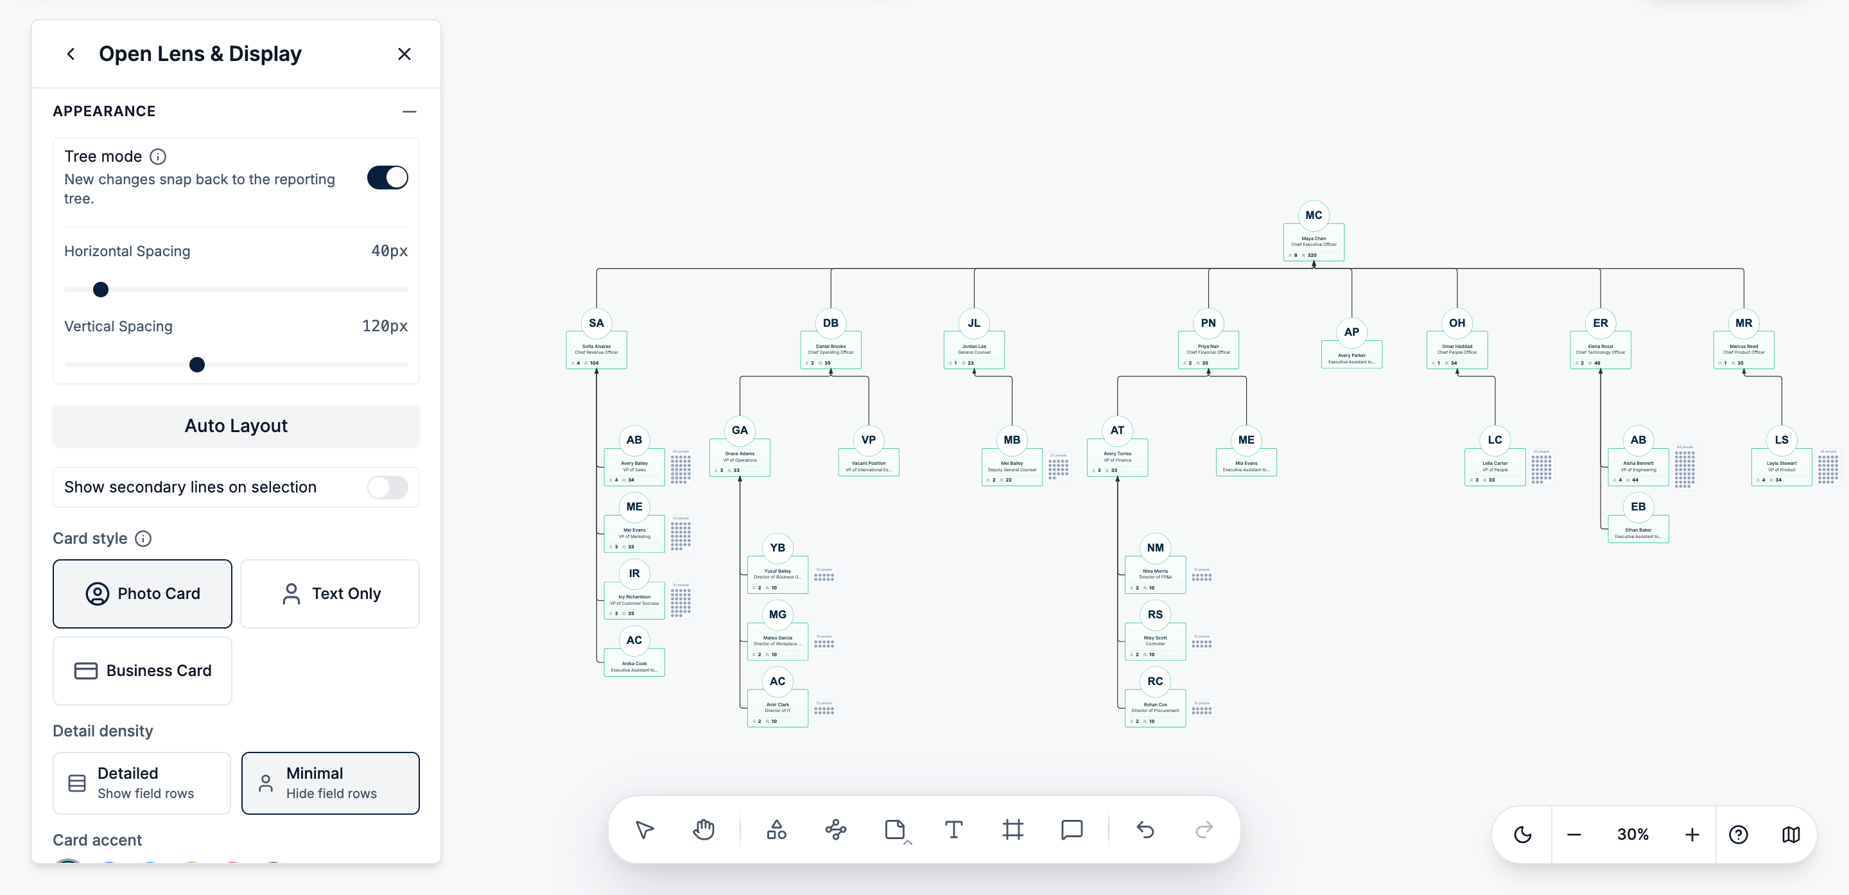
Task: Select the Text tool
Action: point(953,830)
